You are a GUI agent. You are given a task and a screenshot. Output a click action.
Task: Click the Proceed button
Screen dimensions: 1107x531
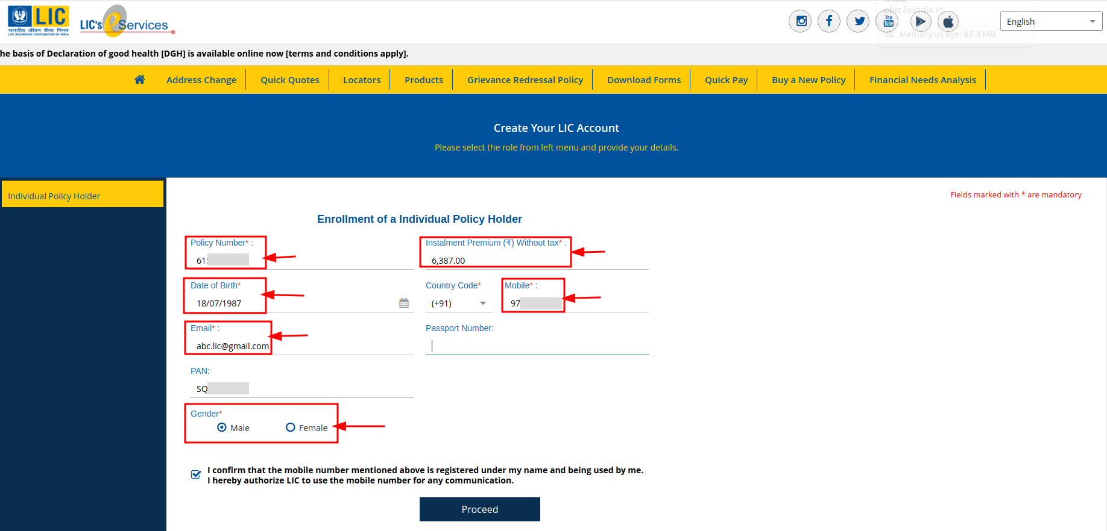[480, 509]
